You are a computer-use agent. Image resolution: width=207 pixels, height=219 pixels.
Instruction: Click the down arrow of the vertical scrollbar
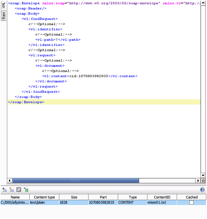203,175
